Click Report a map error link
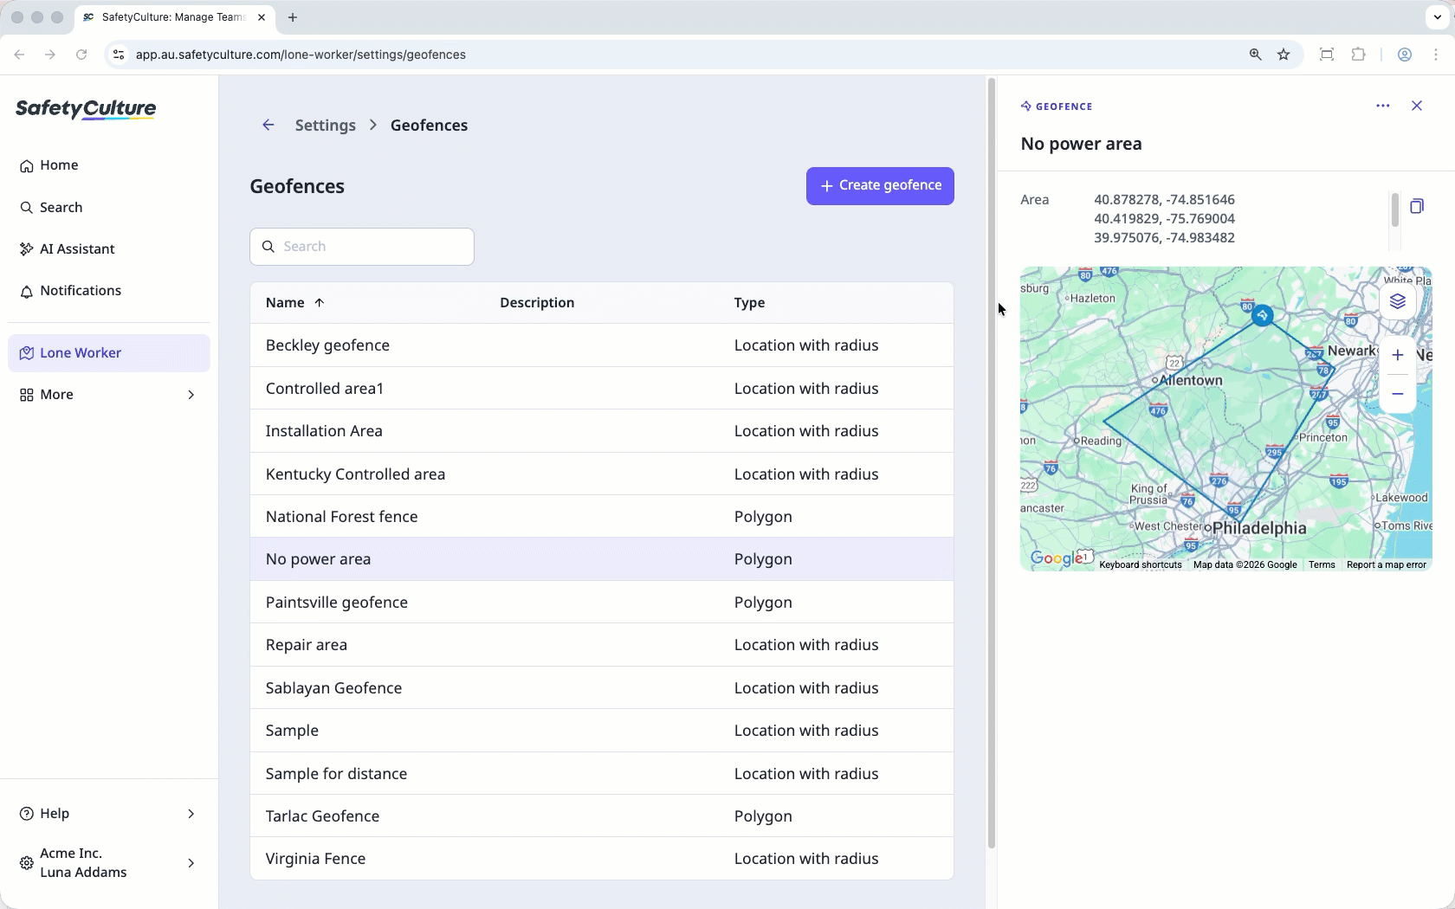 click(1387, 565)
